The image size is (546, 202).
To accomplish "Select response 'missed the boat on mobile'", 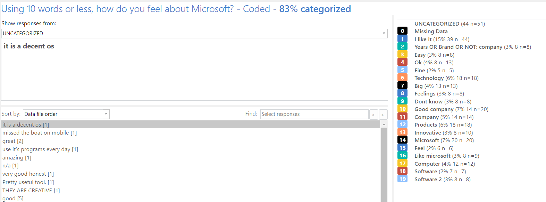I will (x=40, y=133).
